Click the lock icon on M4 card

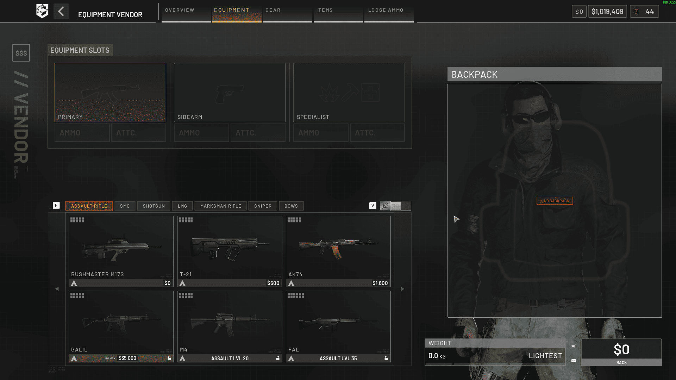[278, 358]
